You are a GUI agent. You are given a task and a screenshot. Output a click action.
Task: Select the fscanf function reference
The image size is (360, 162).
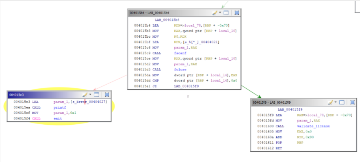[x=180, y=53]
